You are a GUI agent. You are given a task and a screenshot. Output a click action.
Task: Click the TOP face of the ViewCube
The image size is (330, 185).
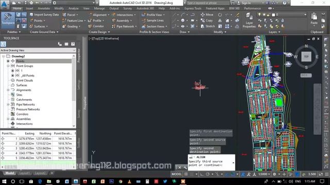(306, 57)
